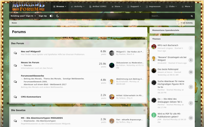Open latest post Abstimmung zum Beitrag
204x127 pixels.
[130, 79]
